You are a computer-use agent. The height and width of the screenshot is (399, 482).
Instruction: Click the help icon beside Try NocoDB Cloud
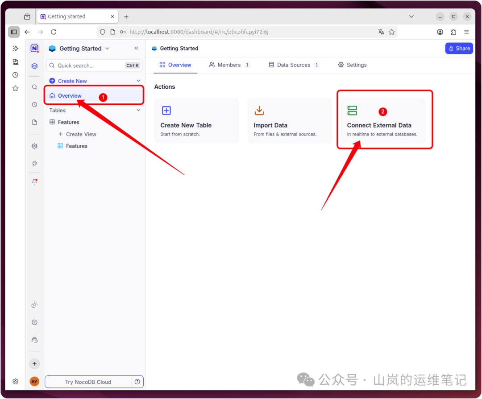[137, 382]
